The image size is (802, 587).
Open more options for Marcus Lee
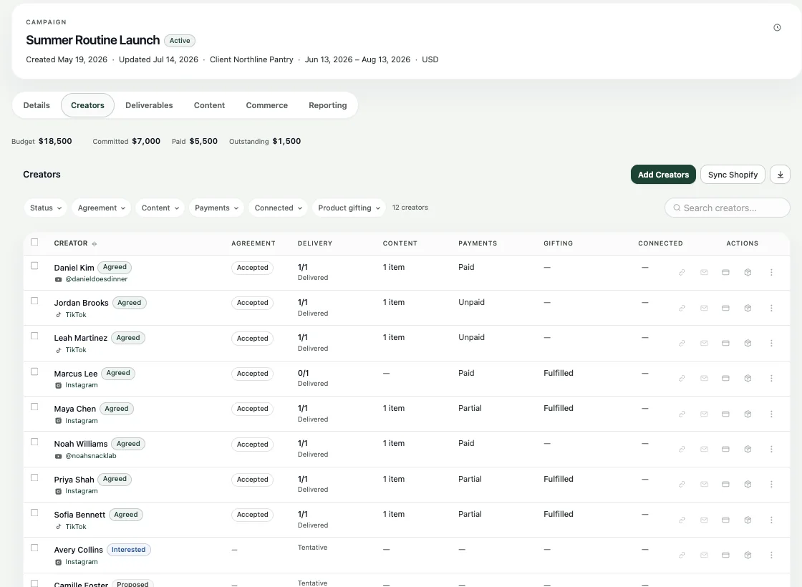tap(771, 379)
